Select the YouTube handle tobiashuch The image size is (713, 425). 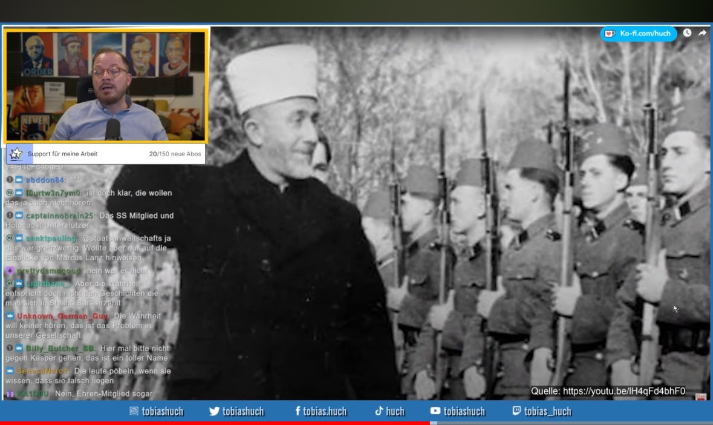(x=464, y=411)
